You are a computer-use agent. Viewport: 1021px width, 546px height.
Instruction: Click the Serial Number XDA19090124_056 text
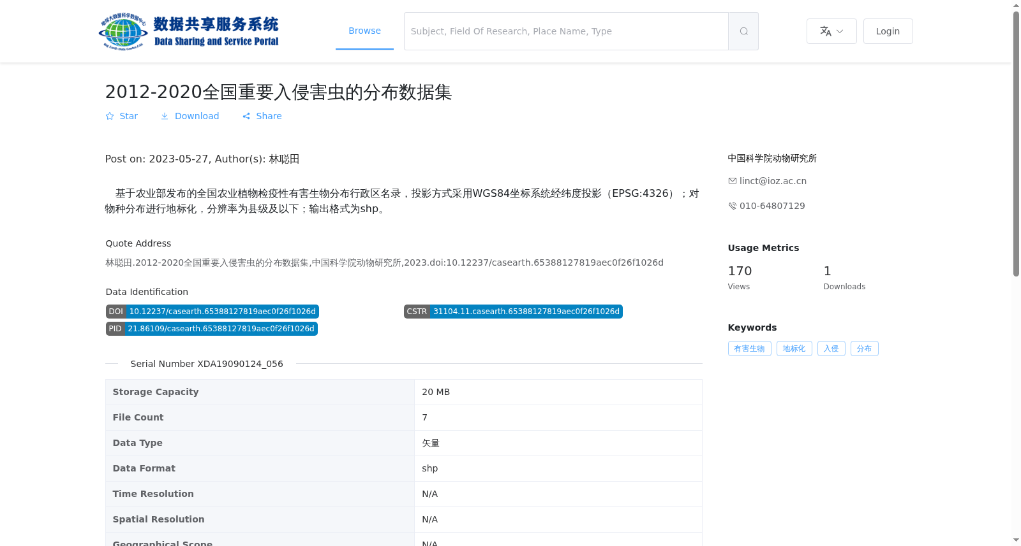click(x=207, y=364)
